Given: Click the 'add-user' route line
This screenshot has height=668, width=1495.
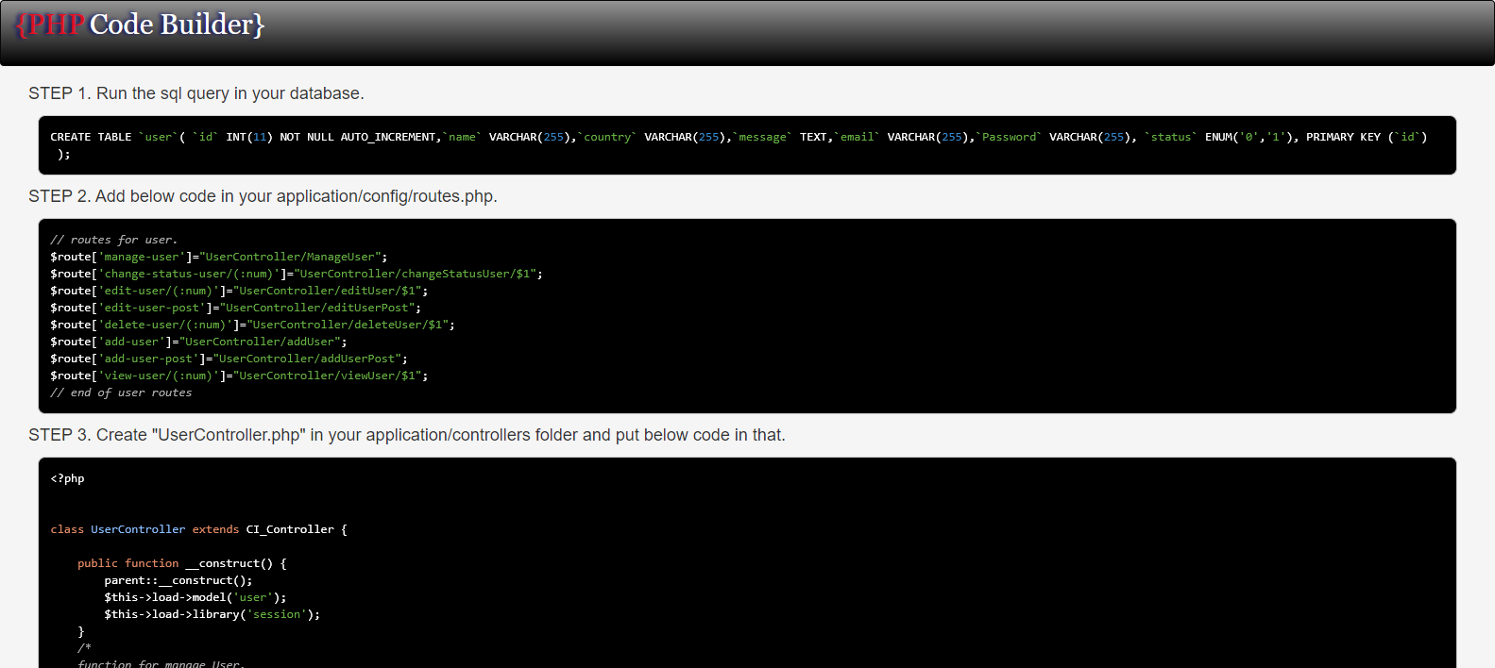Looking at the screenshot, I should 198,342.
